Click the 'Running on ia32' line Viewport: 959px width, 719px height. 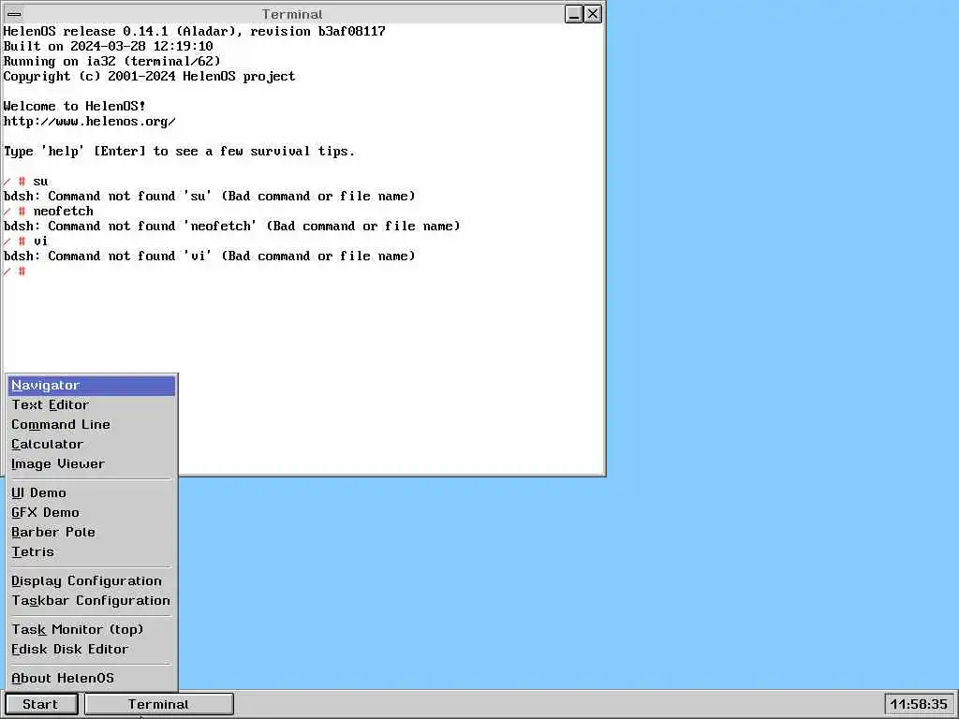point(112,61)
